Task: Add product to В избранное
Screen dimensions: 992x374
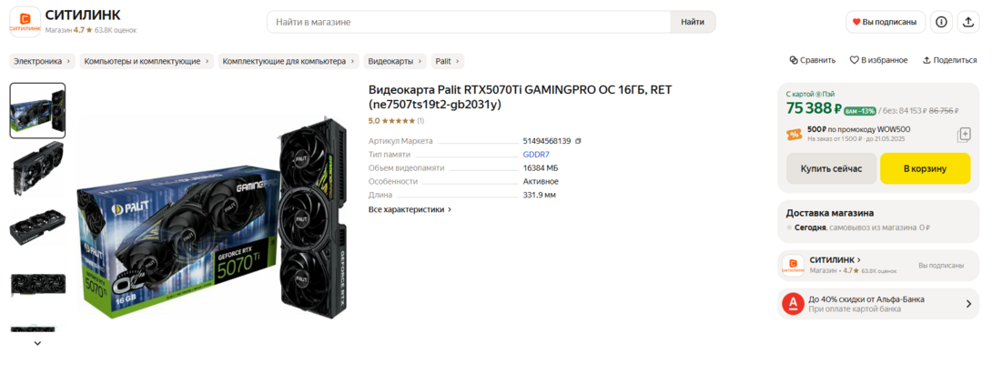Action: [878, 60]
